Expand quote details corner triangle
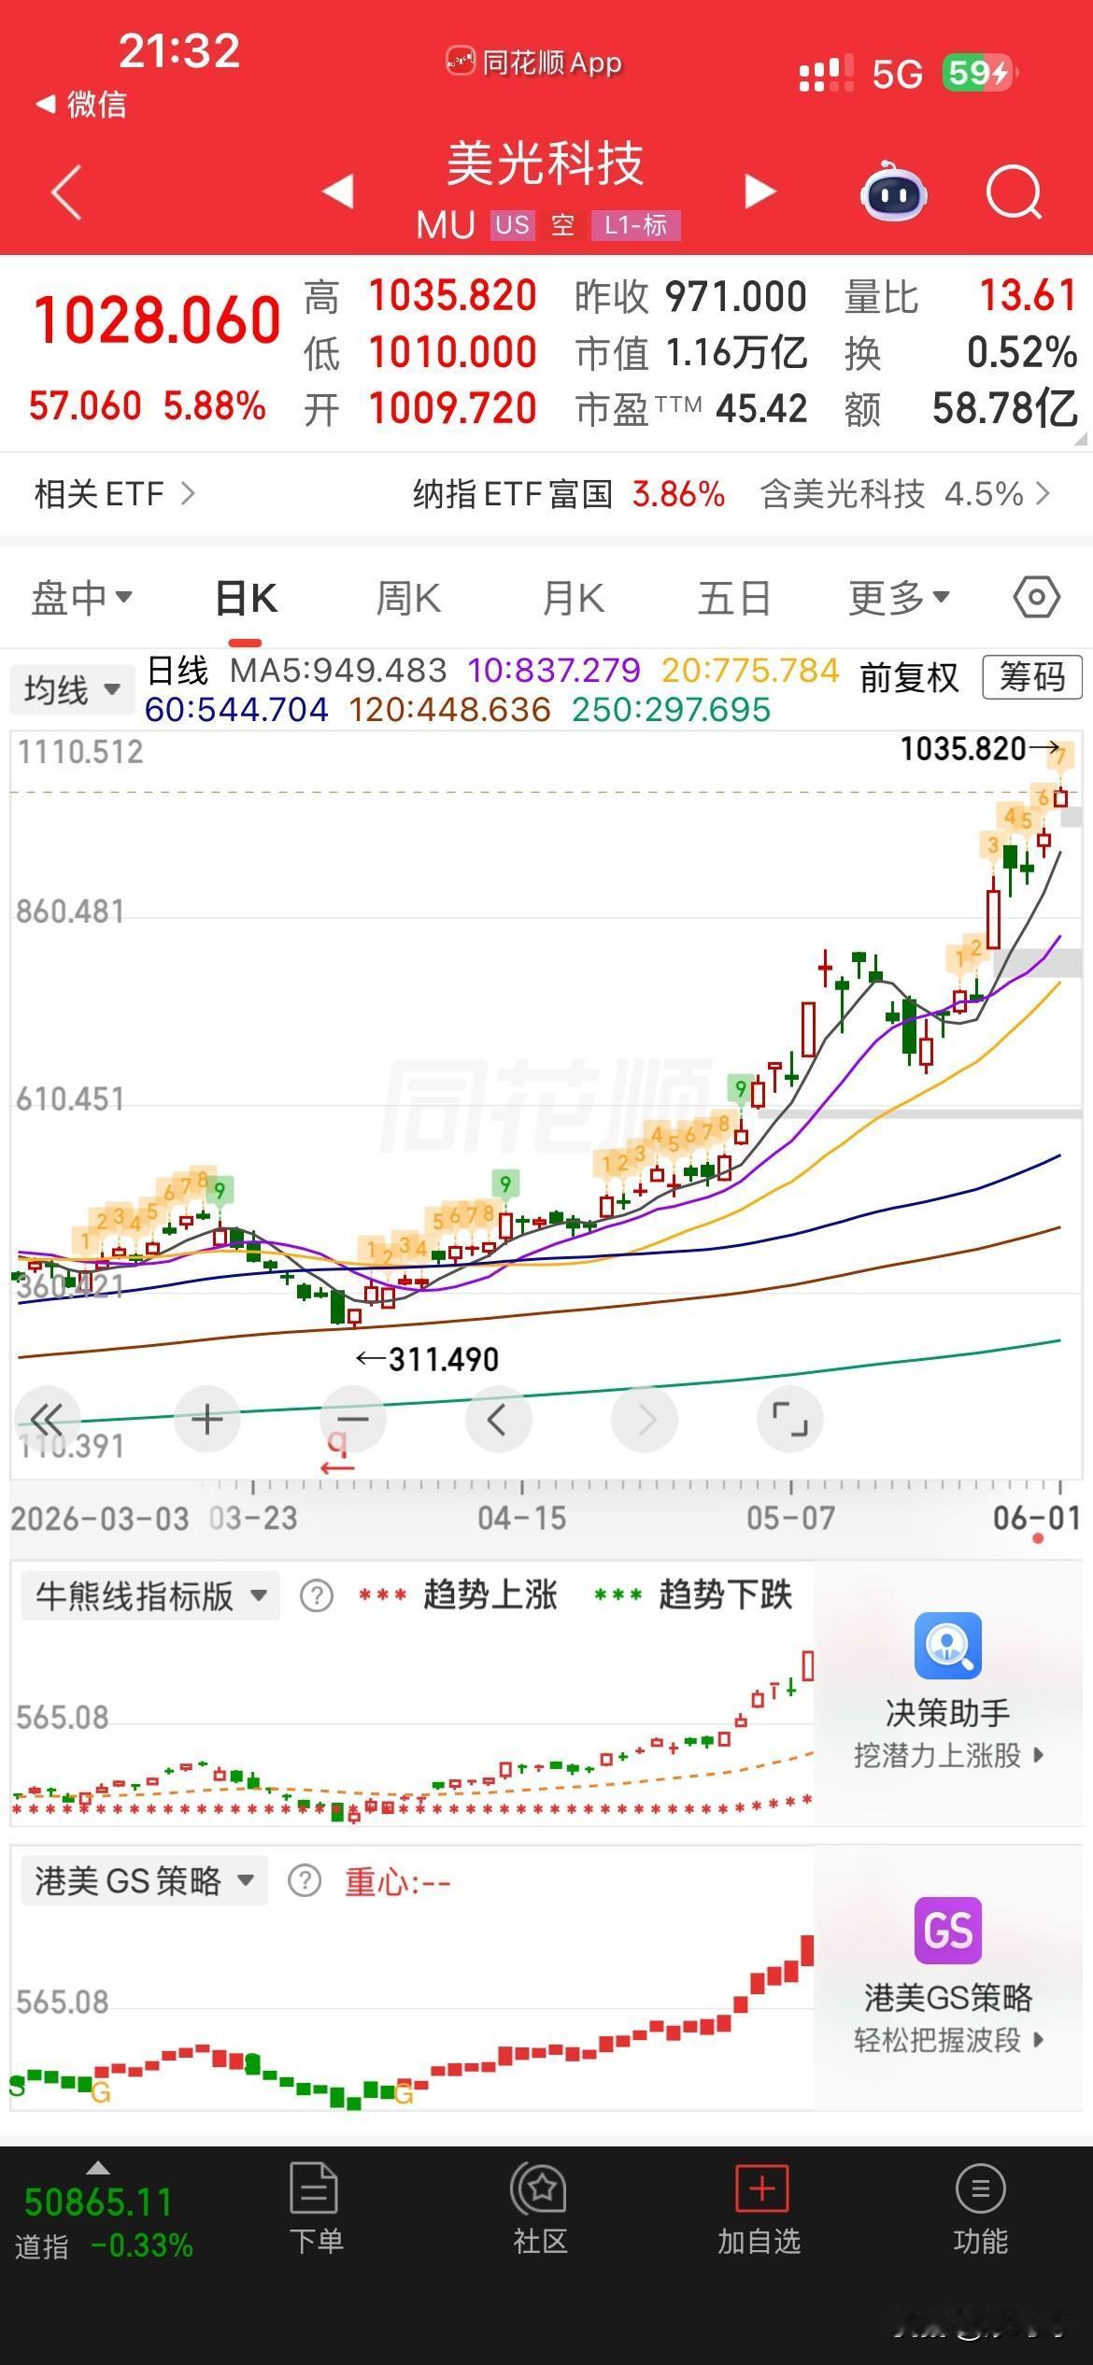Screen dimensions: 1093x2365 pyautogui.click(x=1082, y=438)
